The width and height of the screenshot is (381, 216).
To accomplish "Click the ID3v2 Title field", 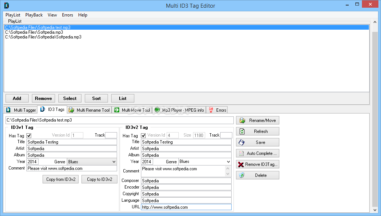I will 186,142.
